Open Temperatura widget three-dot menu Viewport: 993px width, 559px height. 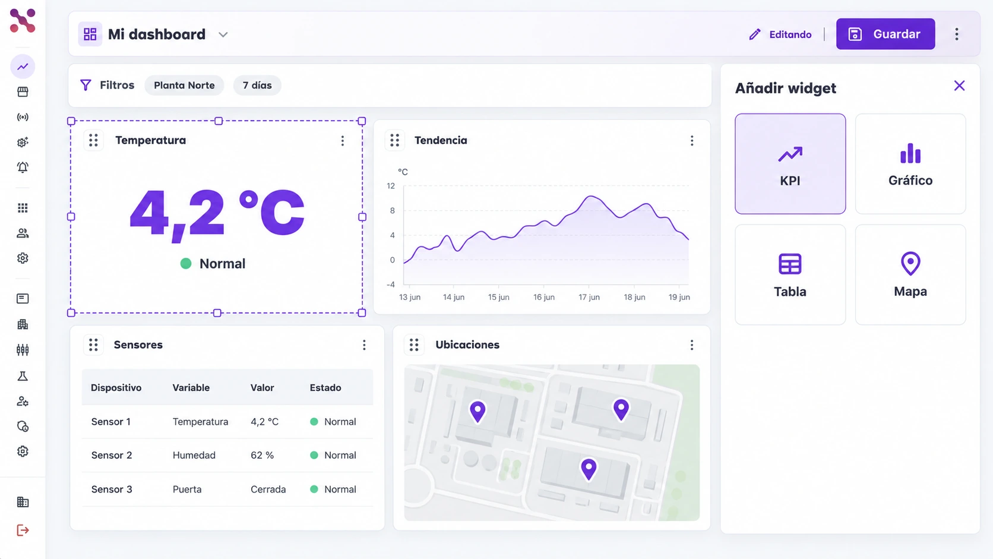(343, 141)
